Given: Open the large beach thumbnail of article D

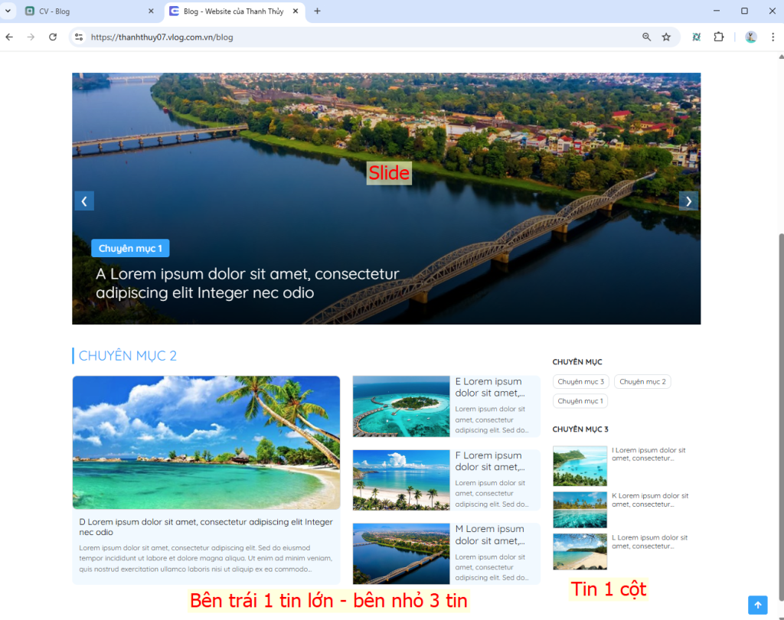Looking at the screenshot, I should pos(206,442).
